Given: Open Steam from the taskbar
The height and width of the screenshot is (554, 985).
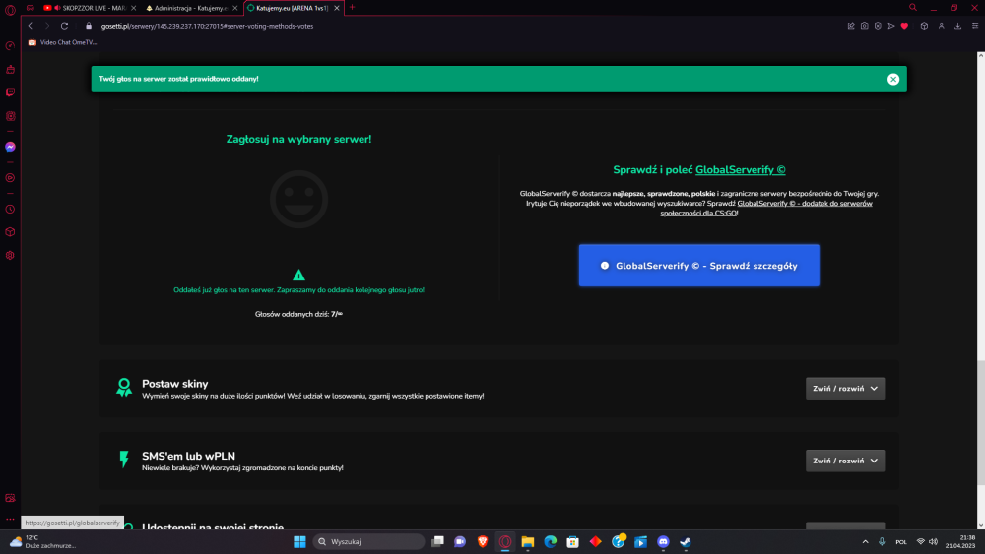Looking at the screenshot, I should tap(686, 541).
